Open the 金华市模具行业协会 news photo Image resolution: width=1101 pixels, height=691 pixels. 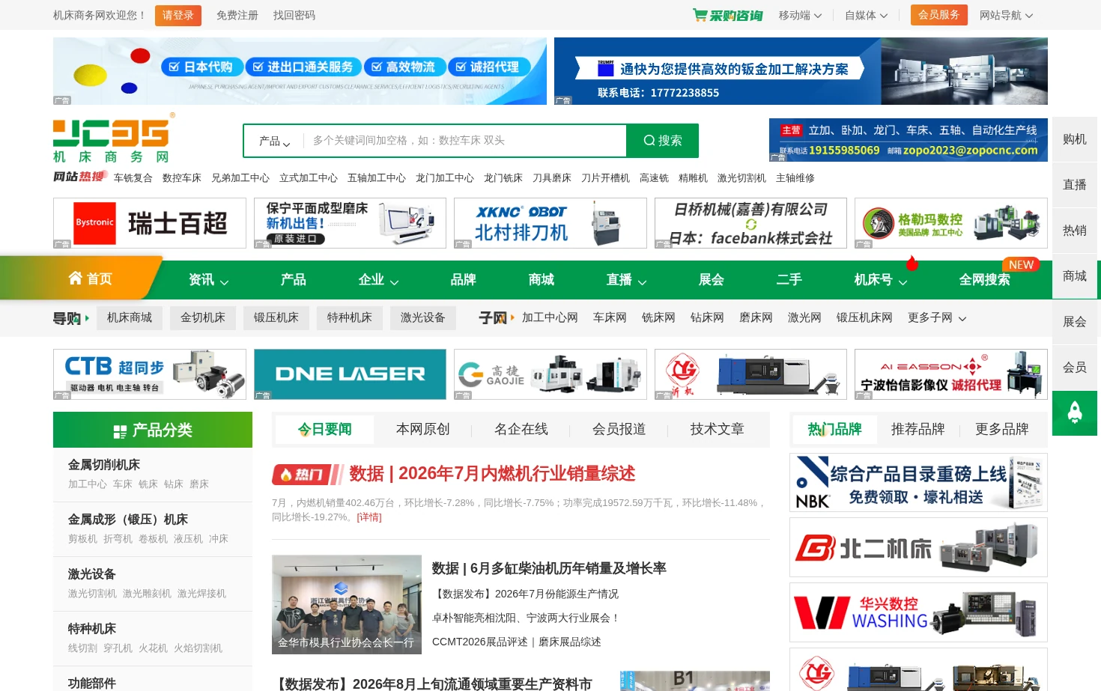click(347, 605)
